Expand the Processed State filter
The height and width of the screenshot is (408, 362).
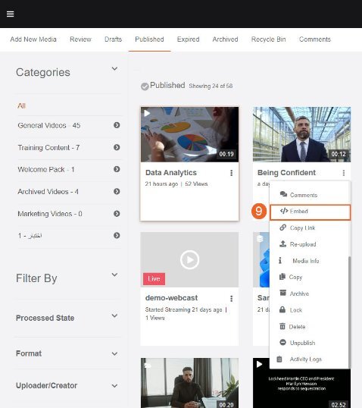click(x=114, y=316)
